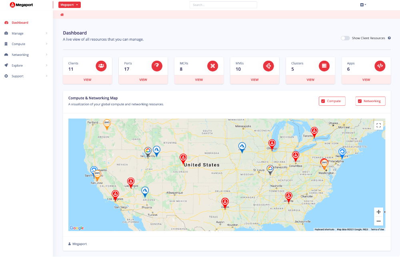Open the Support menu label

(18, 76)
